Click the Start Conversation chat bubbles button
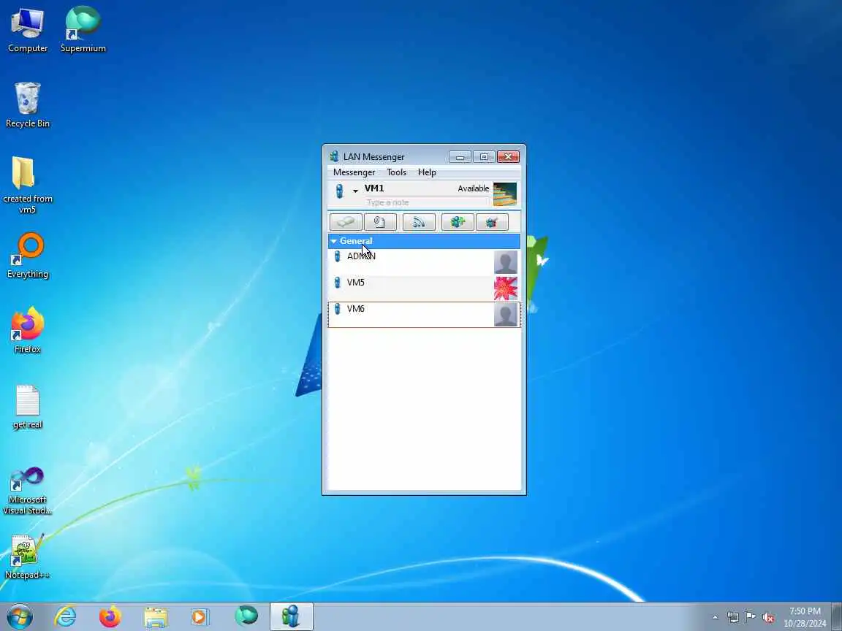Screen dimensions: 842x631 click(345, 221)
